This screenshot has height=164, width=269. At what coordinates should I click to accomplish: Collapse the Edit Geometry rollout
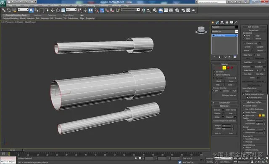[x=254, y=27]
